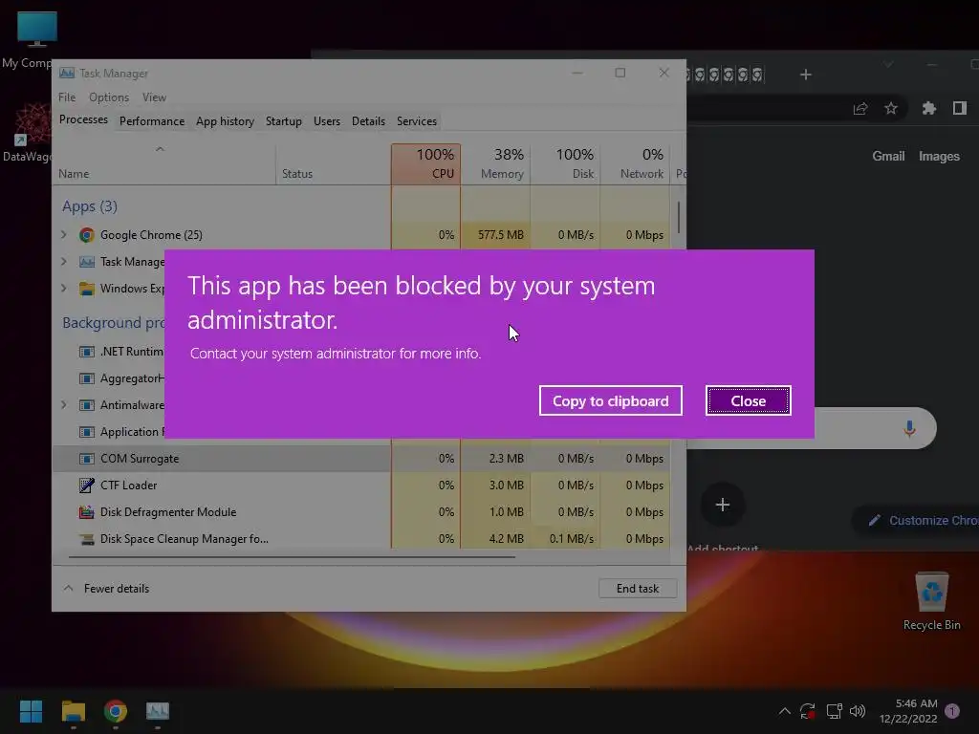Click the Apps (3) group heading
This screenshot has height=734, width=979.
[x=90, y=206]
